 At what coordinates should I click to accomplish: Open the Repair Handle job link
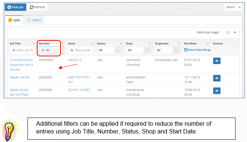[x=20, y=77]
